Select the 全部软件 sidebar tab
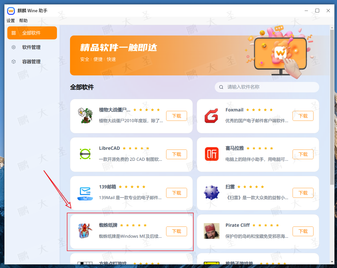337x268 pixels. pos(32,33)
